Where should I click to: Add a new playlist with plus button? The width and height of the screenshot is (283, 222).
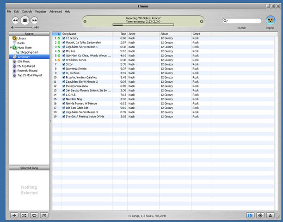tap(14, 216)
